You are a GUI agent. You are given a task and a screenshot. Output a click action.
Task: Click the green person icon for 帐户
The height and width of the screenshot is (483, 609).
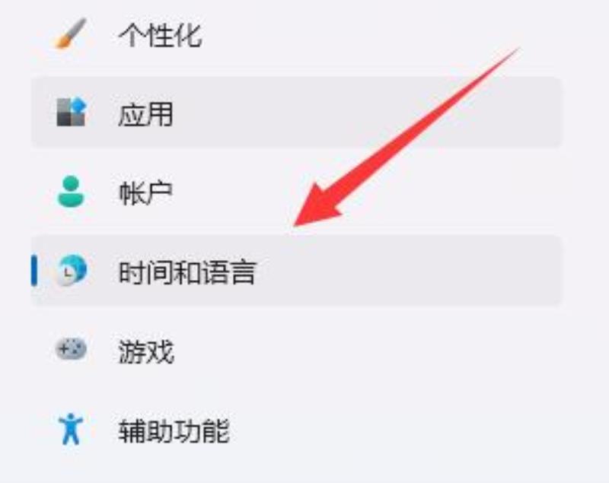[x=71, y=191]
